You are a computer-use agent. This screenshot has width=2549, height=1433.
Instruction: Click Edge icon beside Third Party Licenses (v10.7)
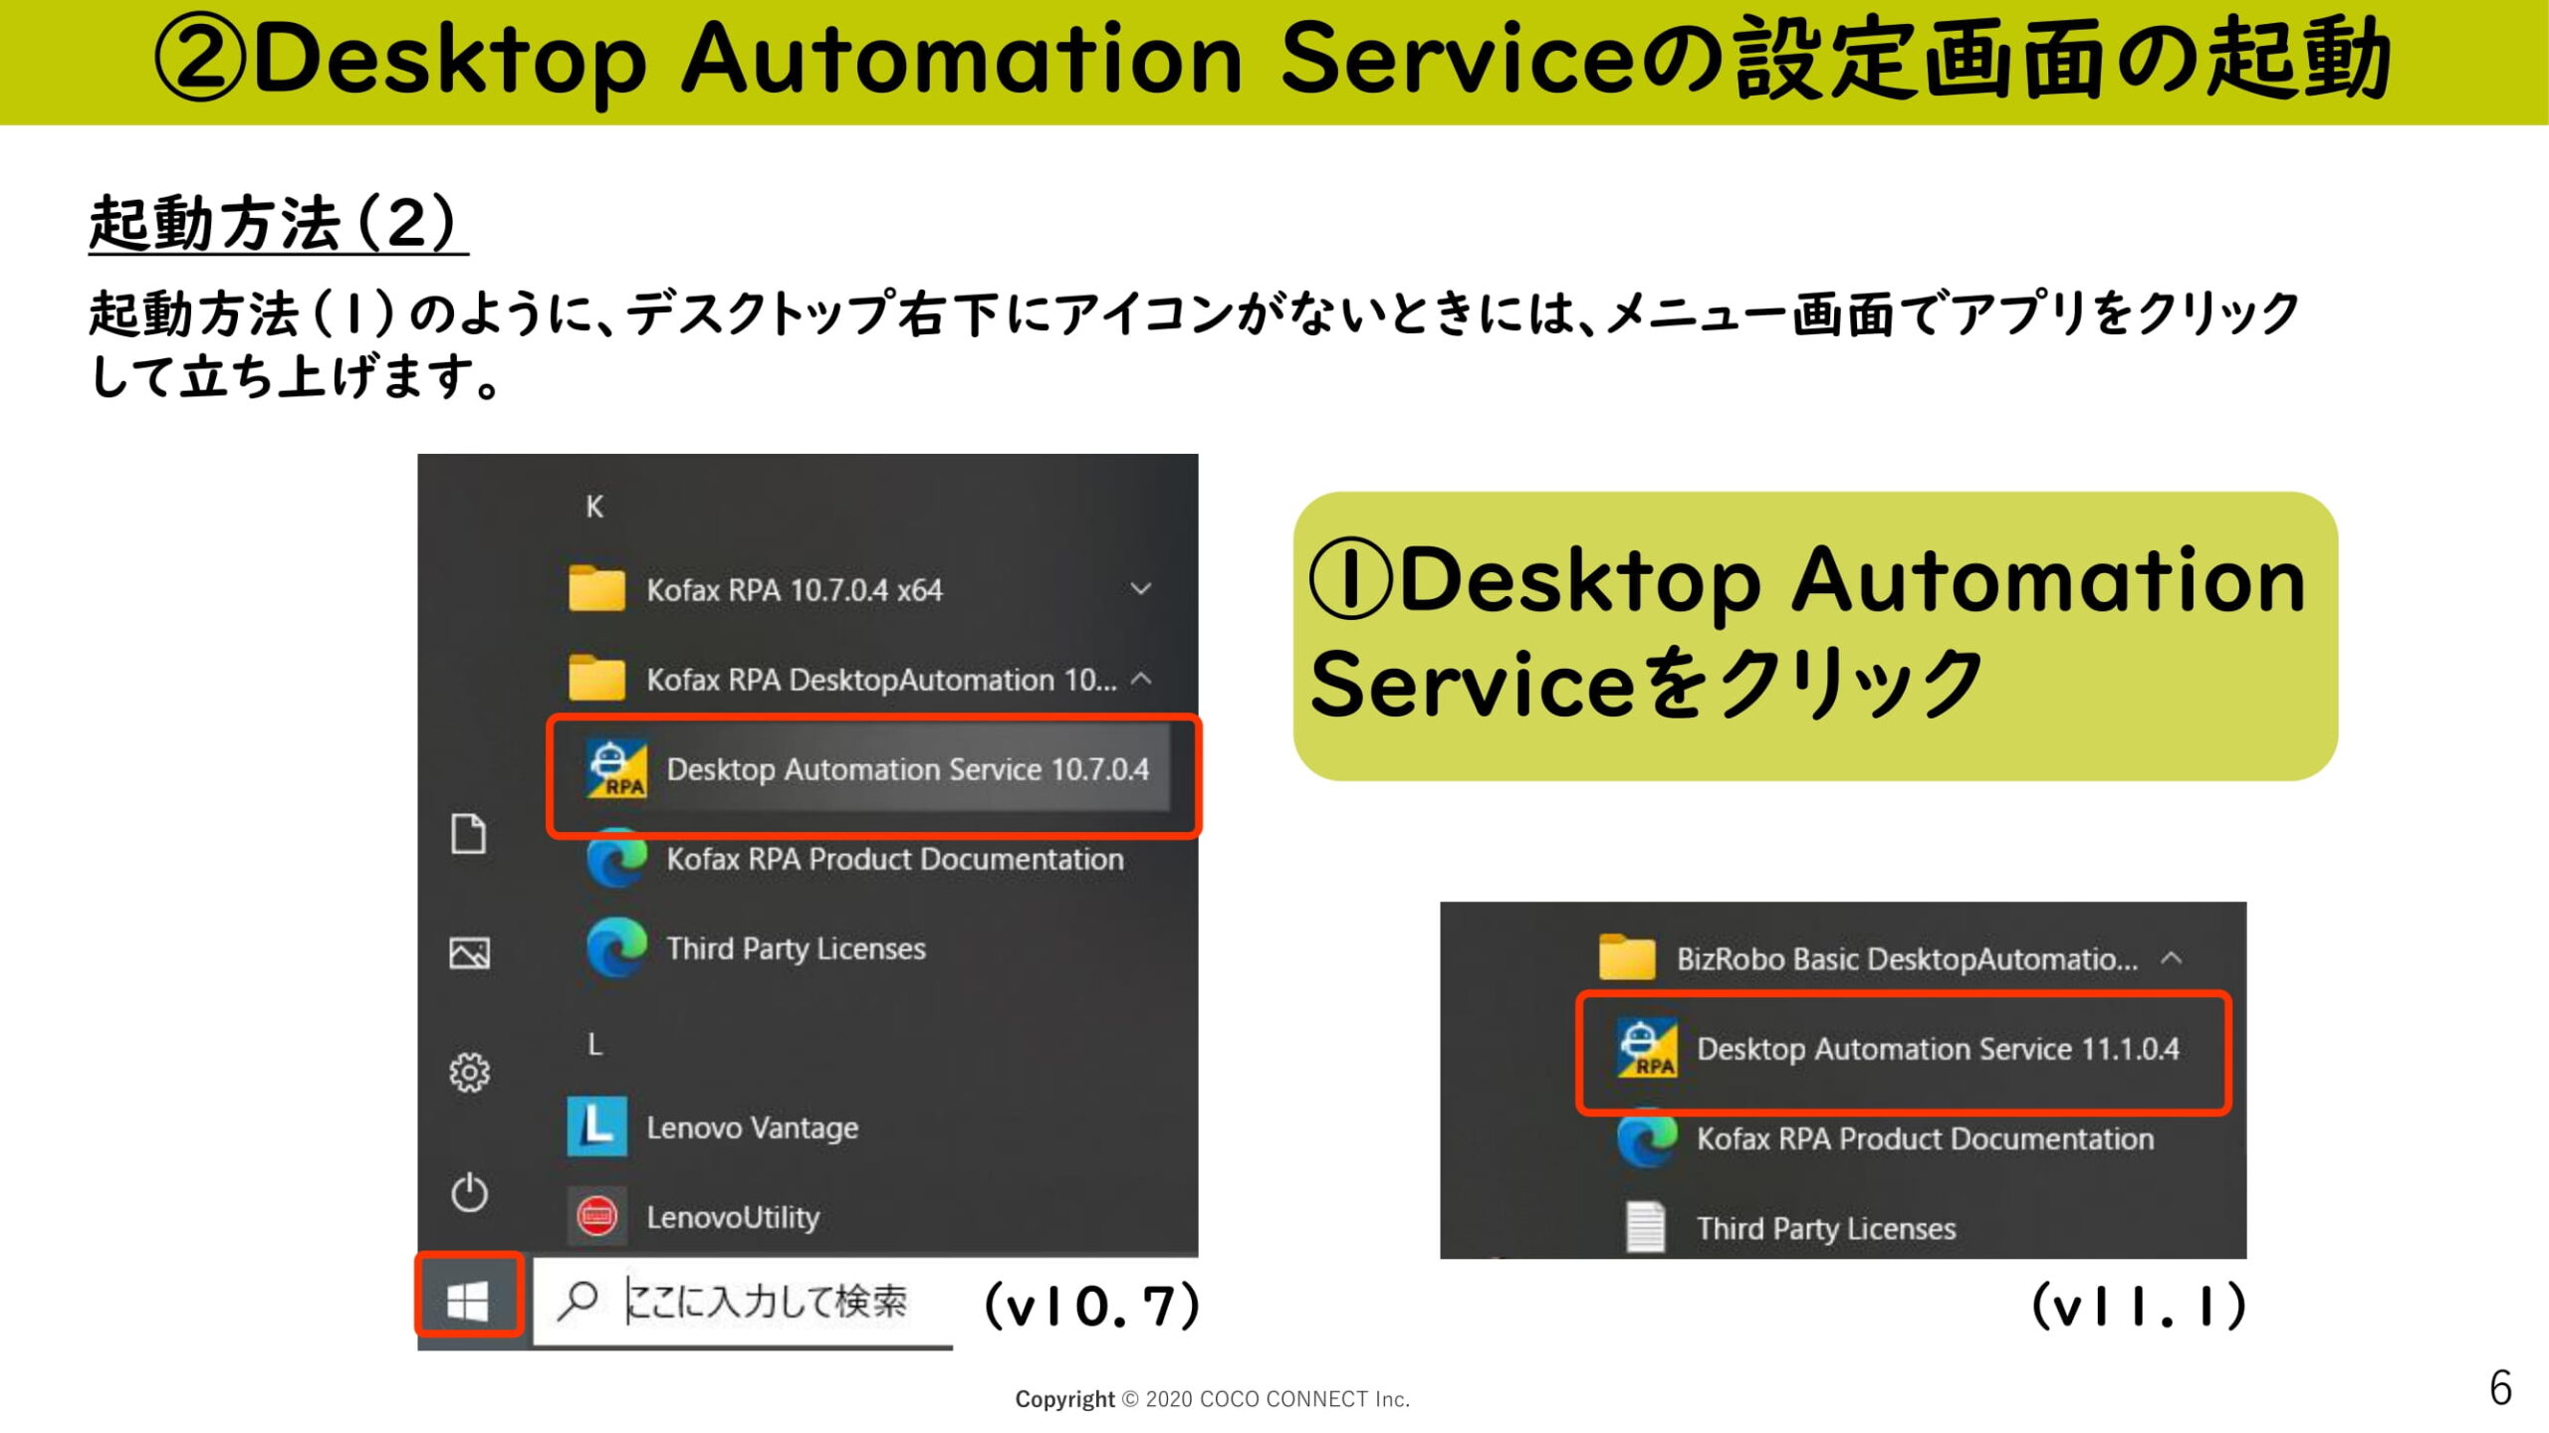tap(616, 947)
